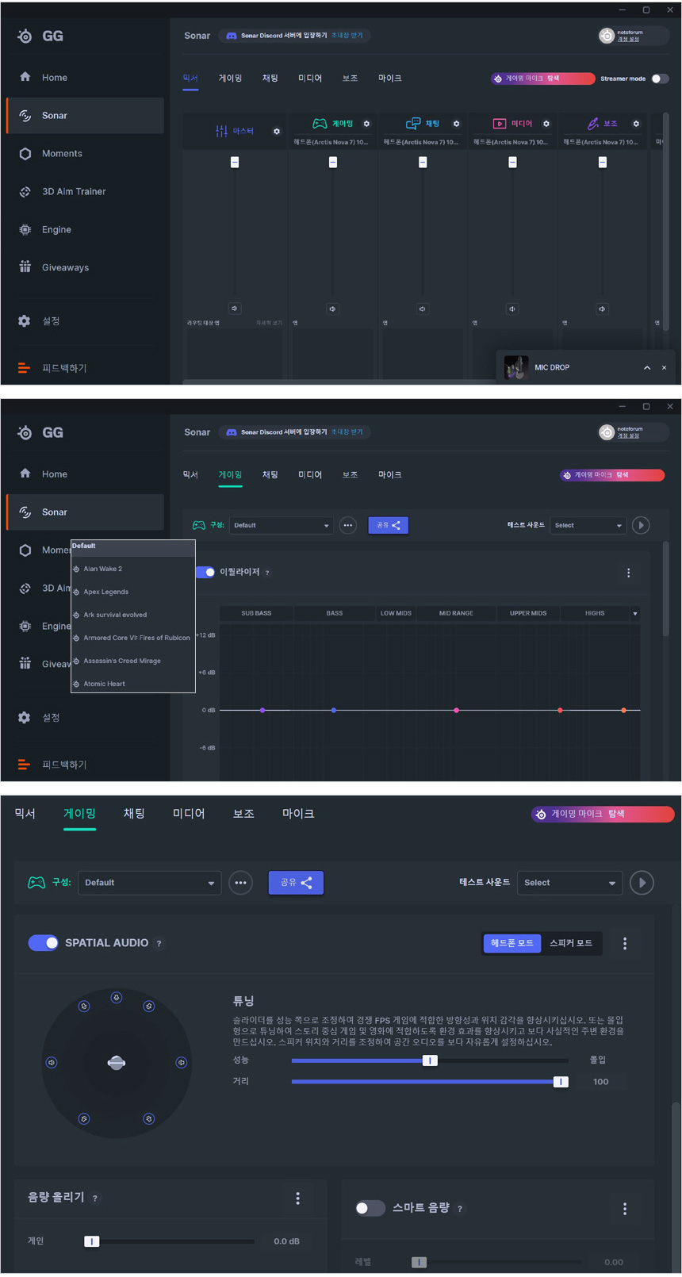682x1277 pixels.
Task: Open the 음량 올리기 three-dot menu
Action: [298, 1198]
